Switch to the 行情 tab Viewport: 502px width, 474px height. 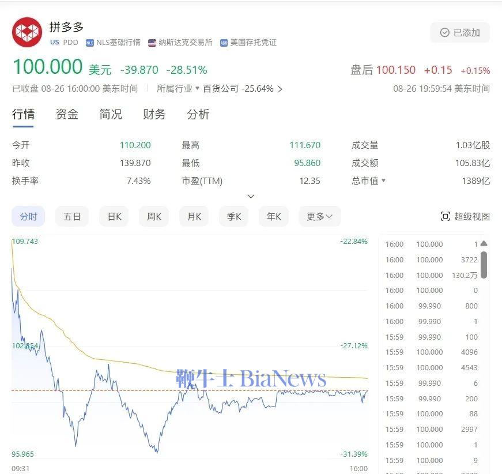(23, 114)
